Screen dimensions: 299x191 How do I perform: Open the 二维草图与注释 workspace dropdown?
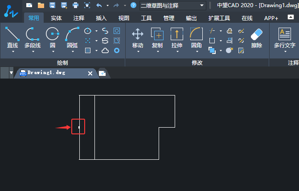[x=173, y=5]
